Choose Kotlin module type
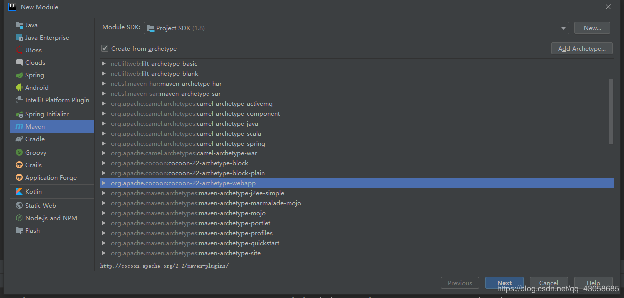The height and width of the screenshot is (298, 624). point(52,192)
